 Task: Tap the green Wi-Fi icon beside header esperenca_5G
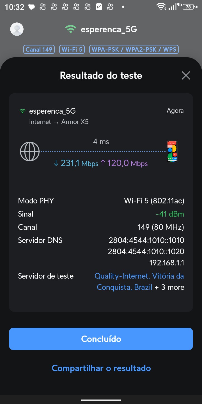click(x=70, y=29)
